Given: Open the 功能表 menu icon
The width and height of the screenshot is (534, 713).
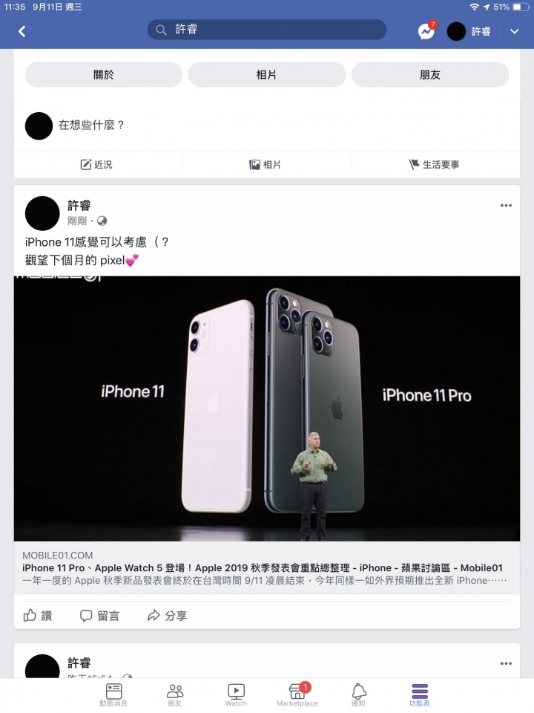Looking at the screenshot, I should point(420,695).
